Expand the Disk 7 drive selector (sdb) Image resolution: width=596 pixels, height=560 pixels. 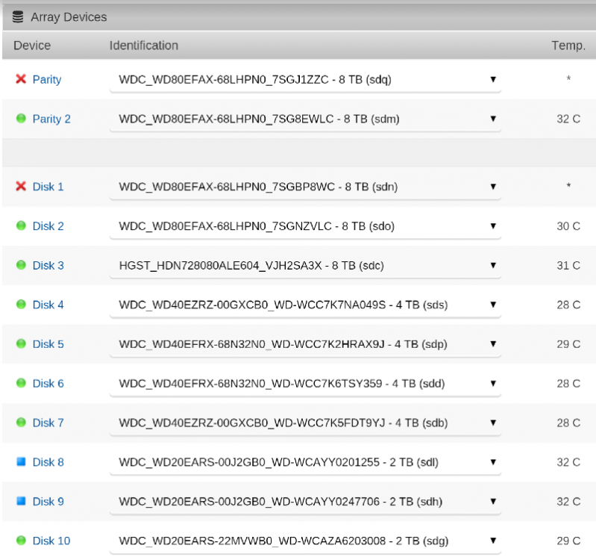point(305,423)
